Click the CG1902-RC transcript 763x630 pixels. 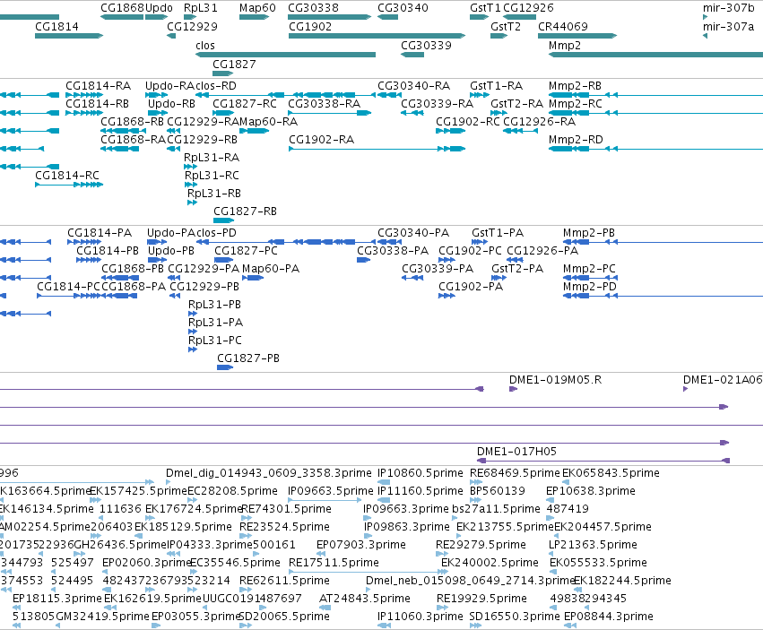click(x=451, y=131)
